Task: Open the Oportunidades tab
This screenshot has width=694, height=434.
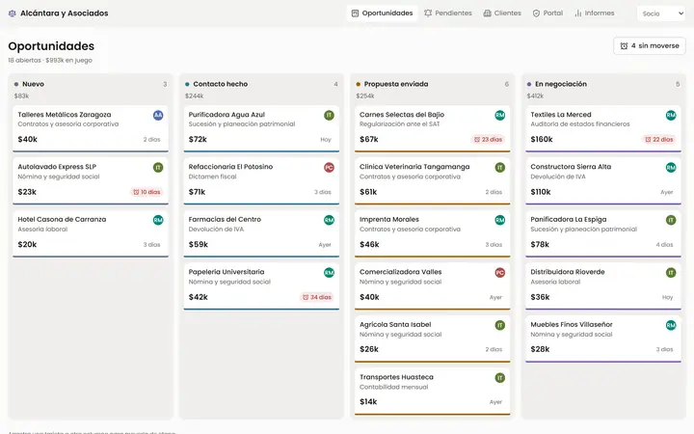Action: 382,14
